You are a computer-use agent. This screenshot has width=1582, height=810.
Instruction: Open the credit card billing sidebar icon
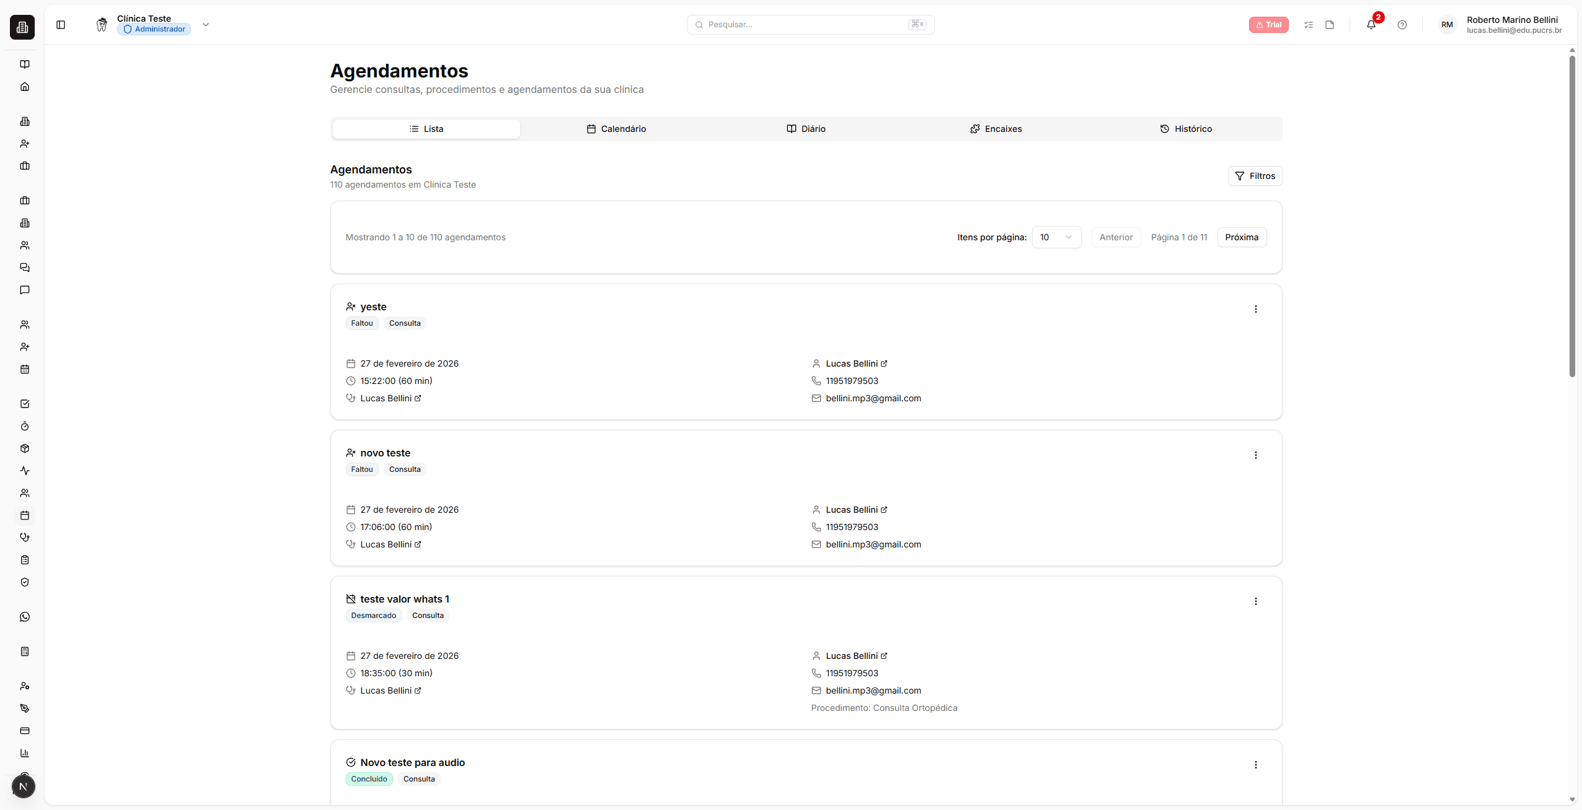tap(25, 731)
